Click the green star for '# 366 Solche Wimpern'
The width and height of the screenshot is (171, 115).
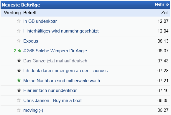[19, 51]
